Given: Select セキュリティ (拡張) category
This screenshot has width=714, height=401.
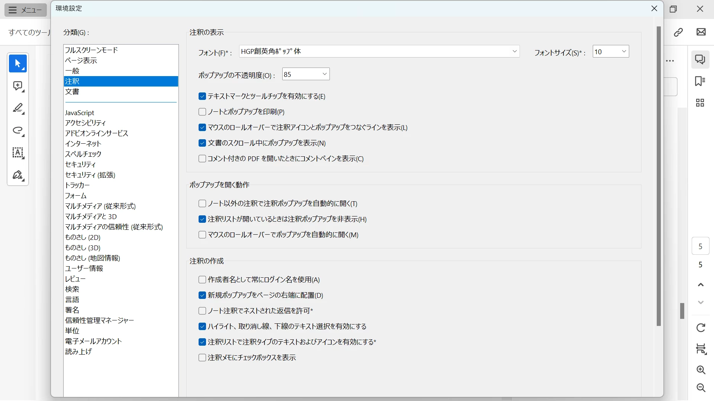Looking at the screenshot, I should (x=90, y=175).
